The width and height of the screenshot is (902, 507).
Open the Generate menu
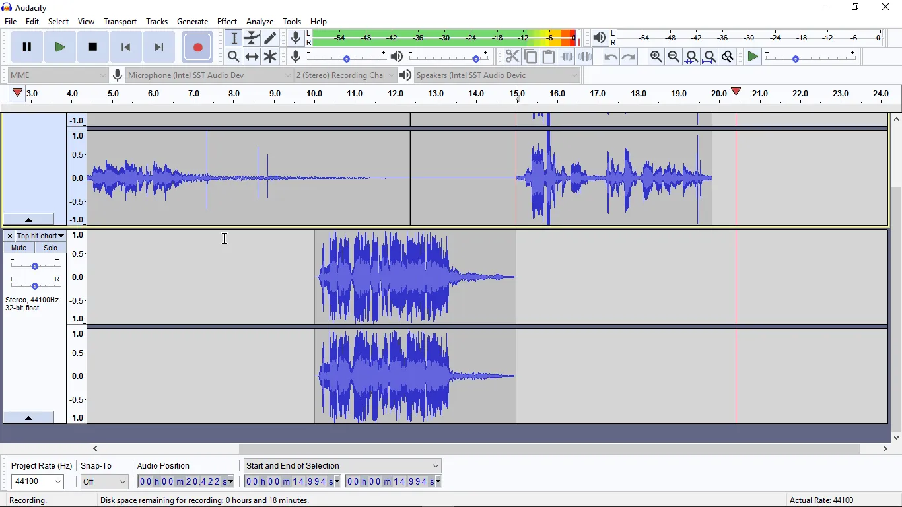coord(192,21)
